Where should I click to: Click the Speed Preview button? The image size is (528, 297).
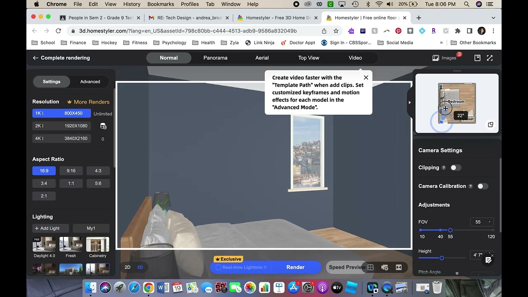[346, 267]
